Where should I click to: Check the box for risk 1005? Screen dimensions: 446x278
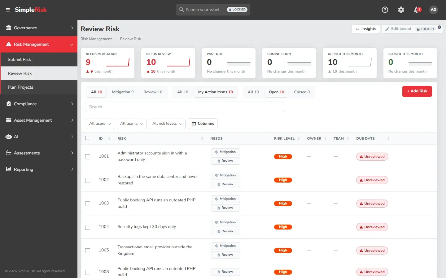pyautogui.click(x=88, y=251)
